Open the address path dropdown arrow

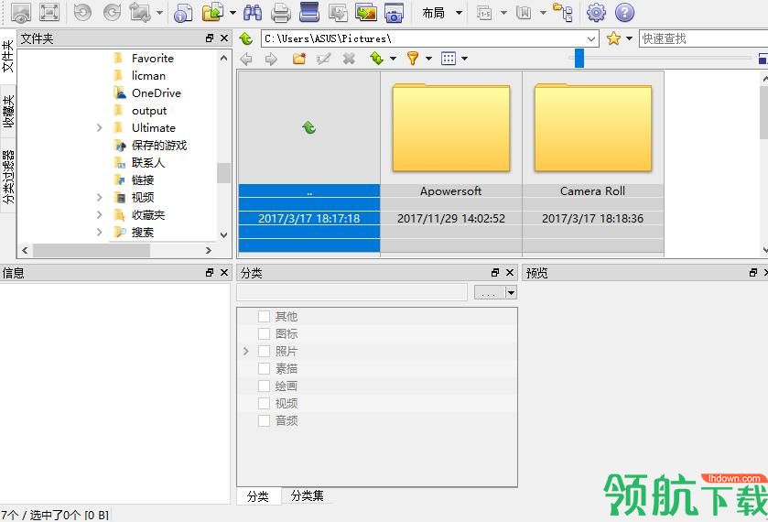pos(591,38)
